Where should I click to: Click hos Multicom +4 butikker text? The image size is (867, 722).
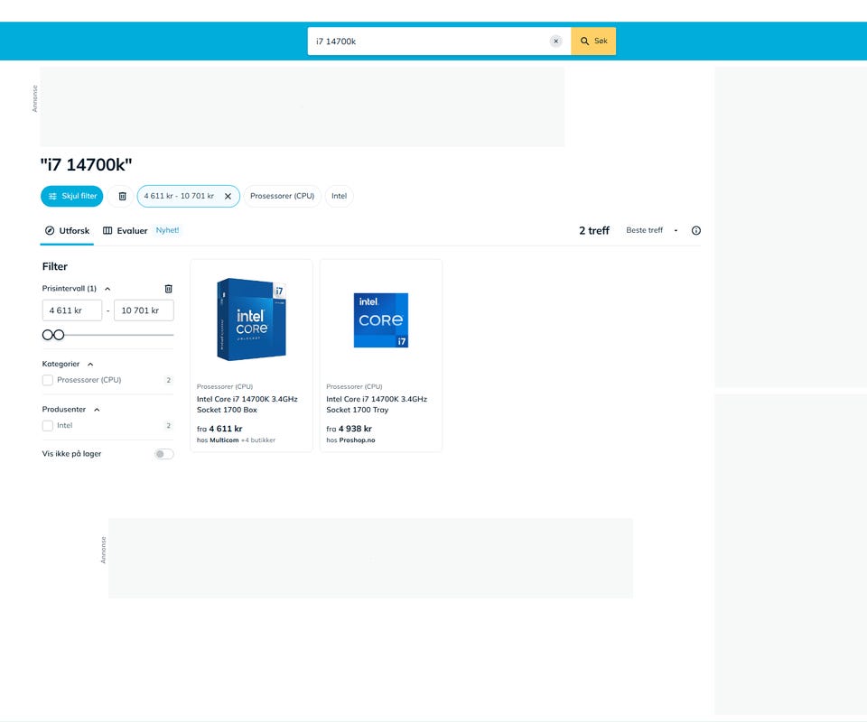point(236,440)
